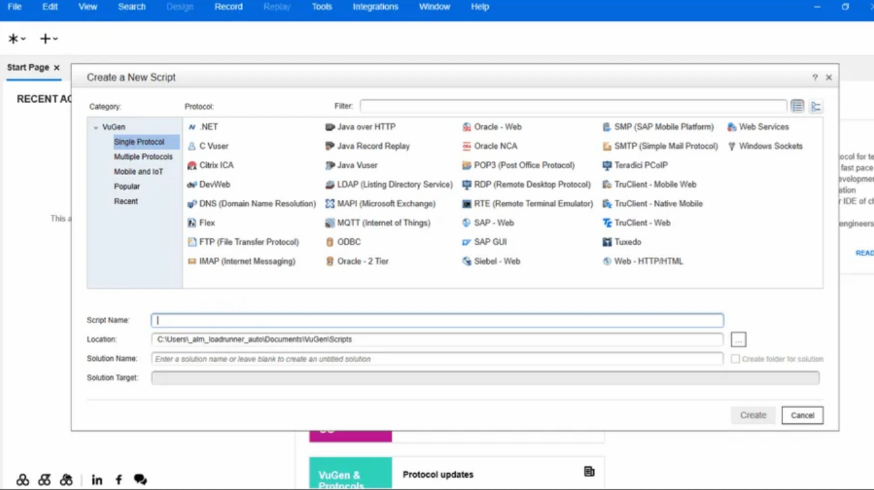Screen dimensions: 874x490
Task: Select the ODBC protocol
Action: coord(343,242)
